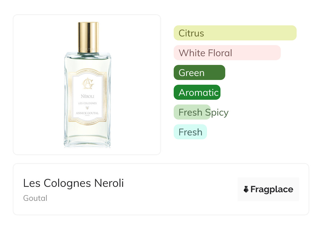The image size is (322, 228).
Task: Select the White Floral accord bar
Action: (x=227, y=53)
